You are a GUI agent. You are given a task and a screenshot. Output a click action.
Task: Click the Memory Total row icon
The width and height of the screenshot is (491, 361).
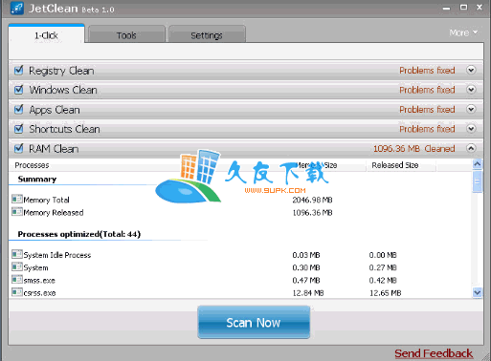[x=17, y=199]
